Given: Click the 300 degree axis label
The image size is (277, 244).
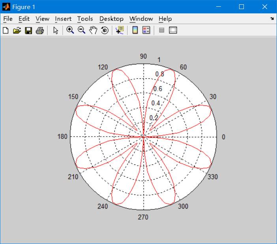Looking at the screenshot, I should tap(183, 206).
